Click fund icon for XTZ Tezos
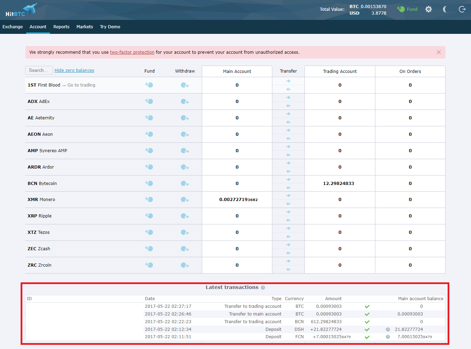Image resolution: width=471 pixels, height=349 pixels. tap(149, 232)
